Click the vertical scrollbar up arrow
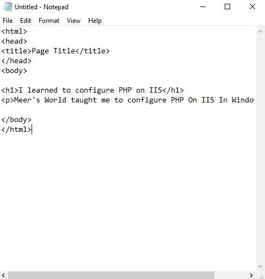The image size is (265, 279). (x=261, y=31)
